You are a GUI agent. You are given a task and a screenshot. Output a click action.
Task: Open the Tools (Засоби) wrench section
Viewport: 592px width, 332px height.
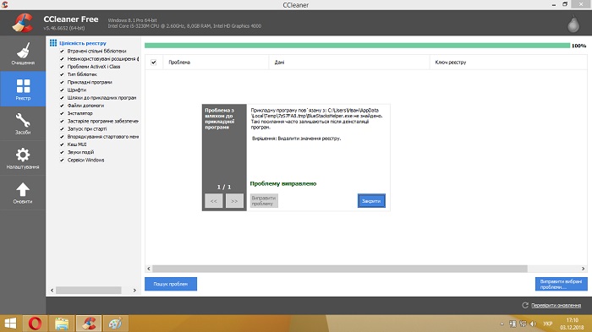tap(23, 123)
